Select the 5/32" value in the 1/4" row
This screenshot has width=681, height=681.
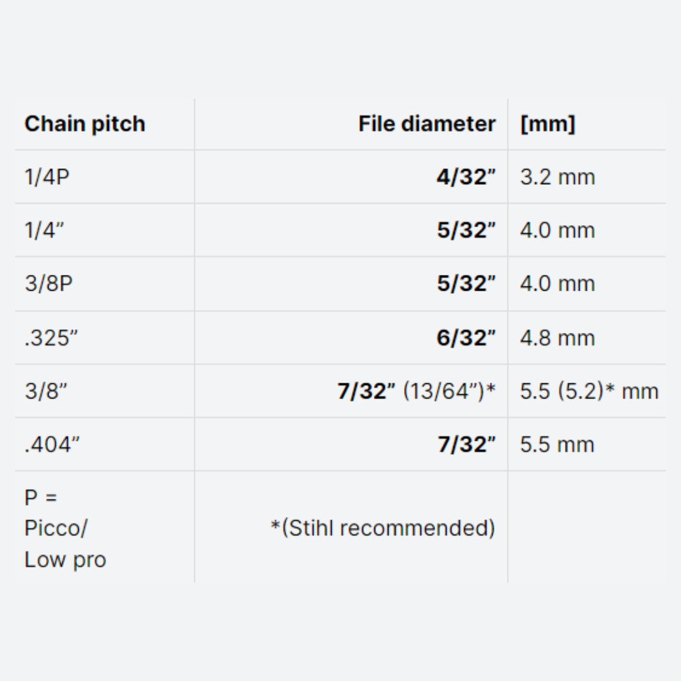(x=465, y=230)
